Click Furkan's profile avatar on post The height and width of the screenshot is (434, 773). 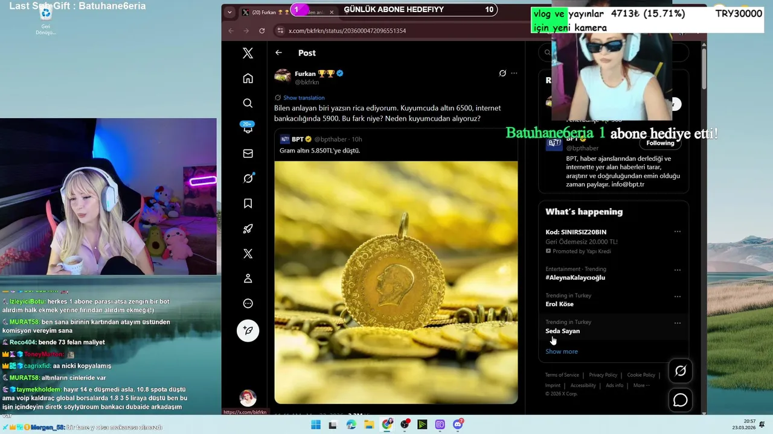click(x=283, y=76)
